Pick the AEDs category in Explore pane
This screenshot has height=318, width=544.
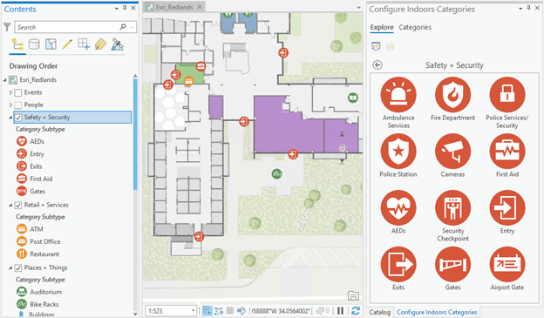[398, 207]
